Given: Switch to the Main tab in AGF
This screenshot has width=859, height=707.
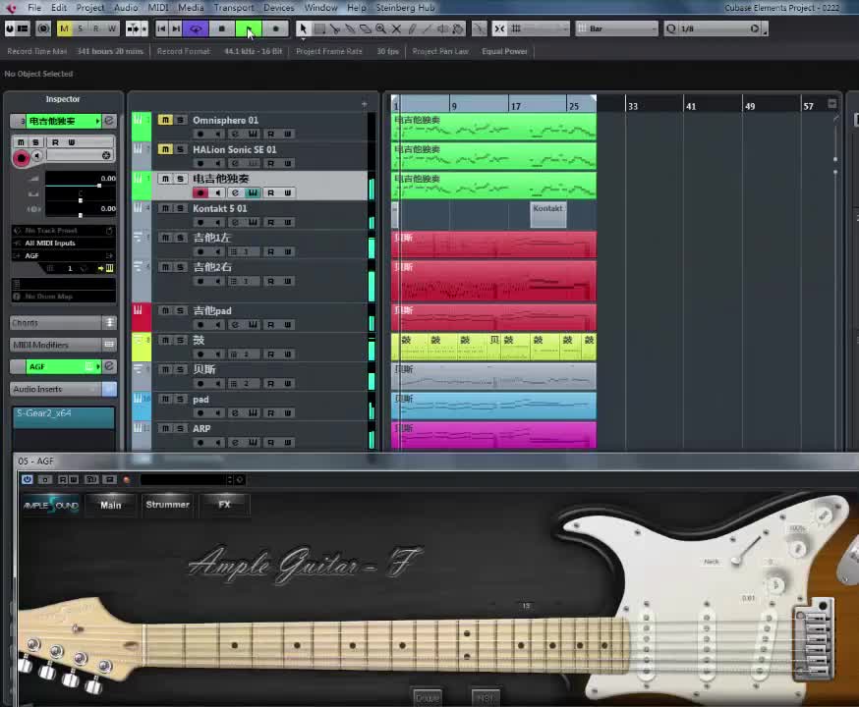Looking at the screenshot, I should click(111, 505).
